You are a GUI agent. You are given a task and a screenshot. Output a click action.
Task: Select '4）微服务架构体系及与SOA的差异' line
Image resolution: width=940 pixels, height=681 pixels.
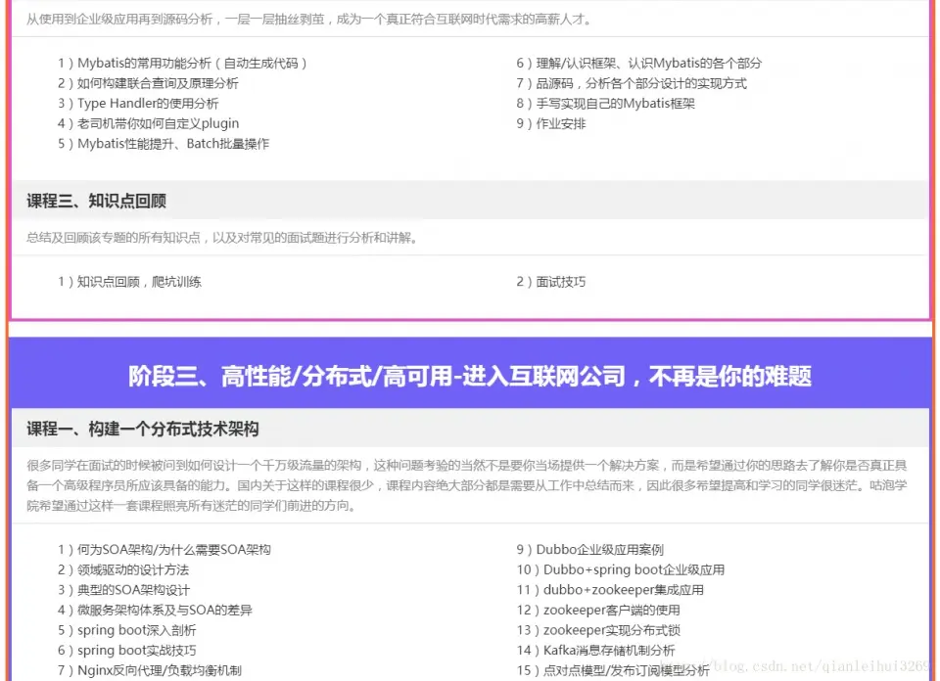[156, 610]
